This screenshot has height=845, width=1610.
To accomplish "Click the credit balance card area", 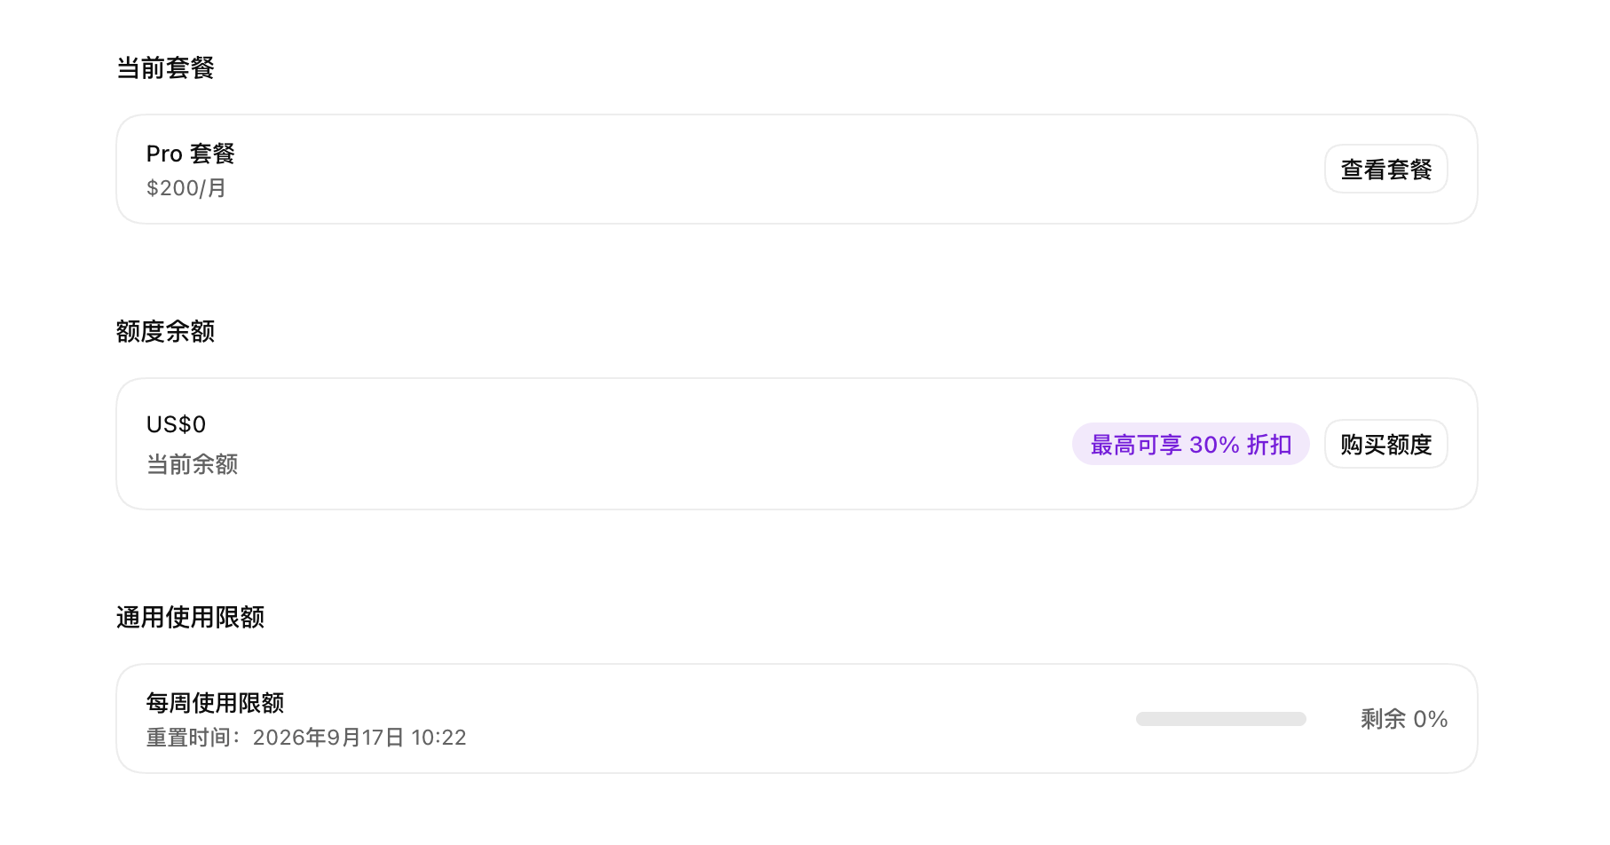I will click(796, 444).
